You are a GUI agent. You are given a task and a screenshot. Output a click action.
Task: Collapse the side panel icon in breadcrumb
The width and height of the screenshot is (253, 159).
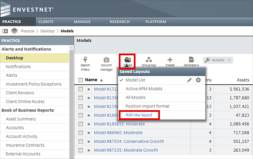(x=5, y=31)
